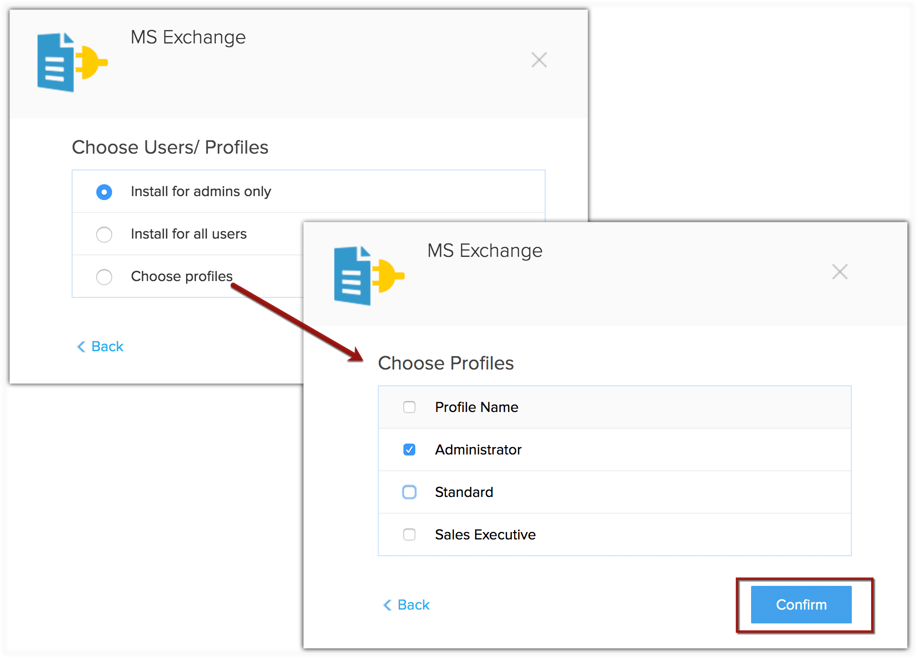Toggle the Profile Name select-all checkbox
This screenshot has width=917, height=658.
[409, 407]
